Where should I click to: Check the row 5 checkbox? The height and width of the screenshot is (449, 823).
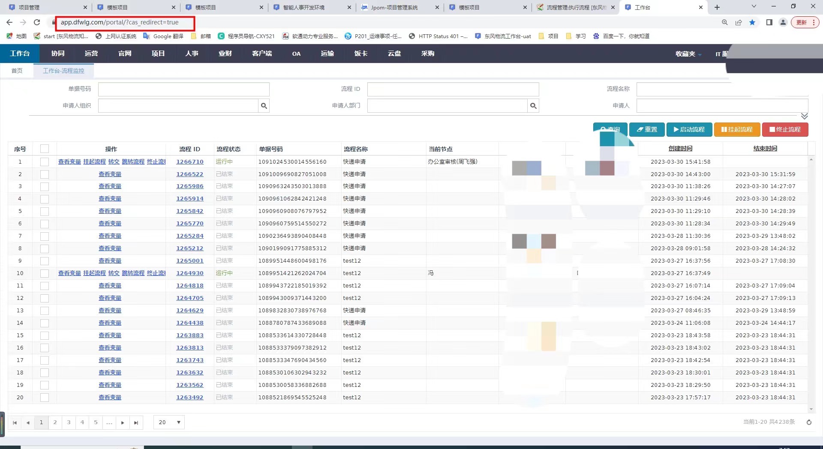click(x=45, y=211)
